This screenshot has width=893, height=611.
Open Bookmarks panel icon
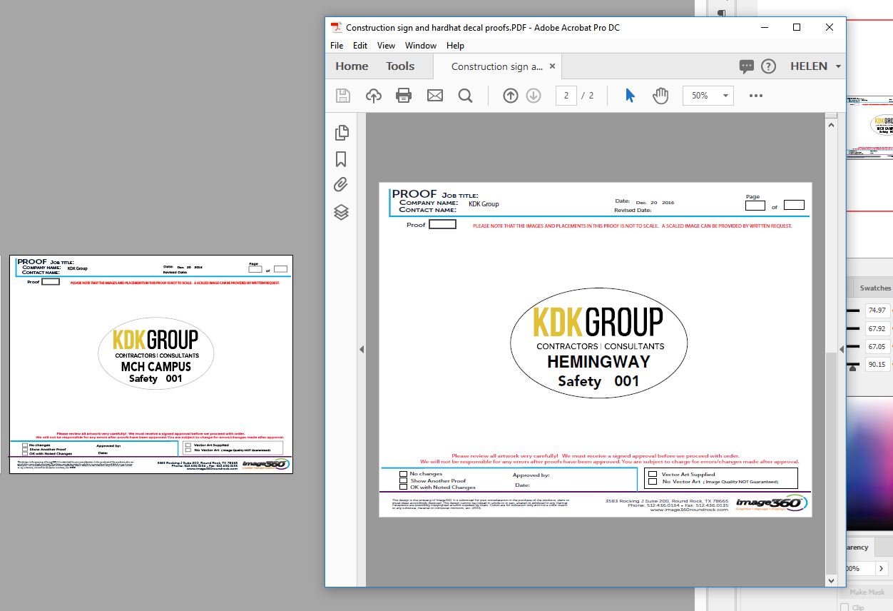click(x=341, y=158)
